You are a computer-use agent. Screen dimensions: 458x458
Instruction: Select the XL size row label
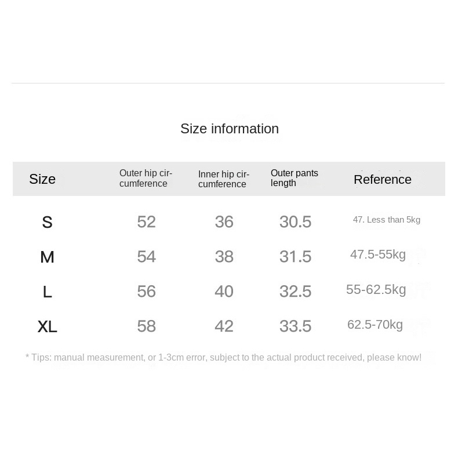[x=47, y=326]
